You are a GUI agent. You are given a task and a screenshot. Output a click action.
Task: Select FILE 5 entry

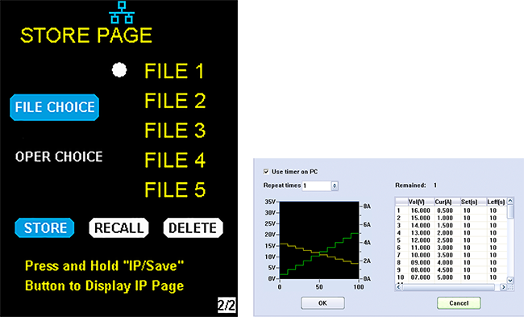pyautogui.click(x=175, y=190)
